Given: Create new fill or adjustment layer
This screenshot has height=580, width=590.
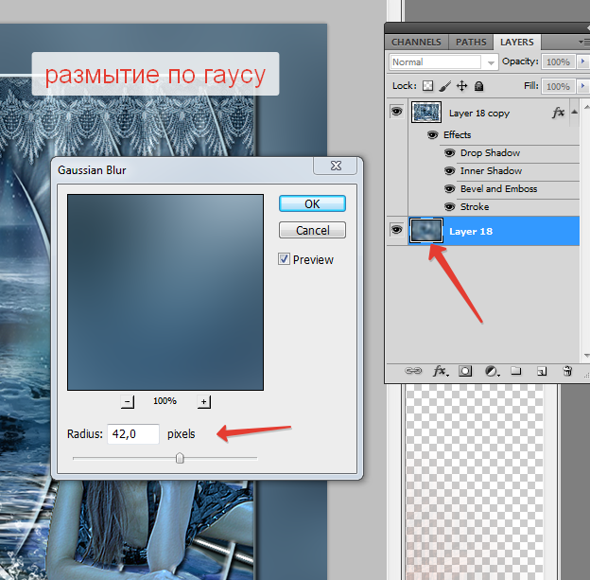Looking at the screenshot, I should (492, 371).
